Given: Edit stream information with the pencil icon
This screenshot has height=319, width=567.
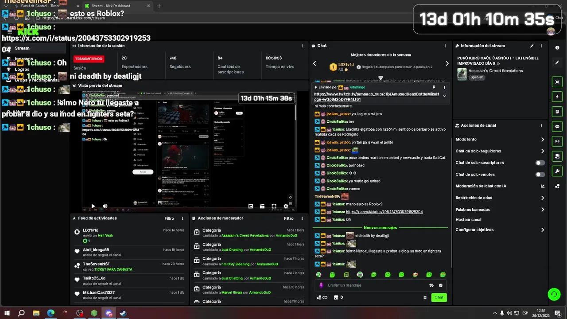Looking at the screenshot, I should (x=532, y=46).
